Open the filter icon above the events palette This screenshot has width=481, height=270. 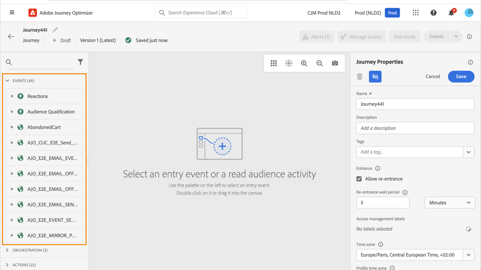pyautogui.click(x=80, y=62)
